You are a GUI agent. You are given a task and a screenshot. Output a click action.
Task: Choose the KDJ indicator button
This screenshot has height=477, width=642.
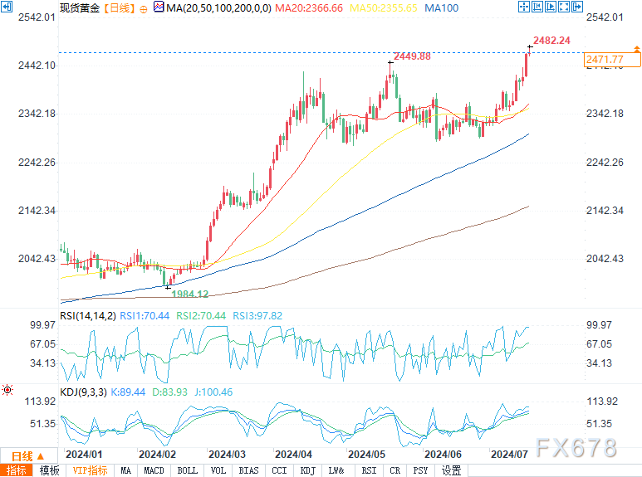(x=308, y=470)
